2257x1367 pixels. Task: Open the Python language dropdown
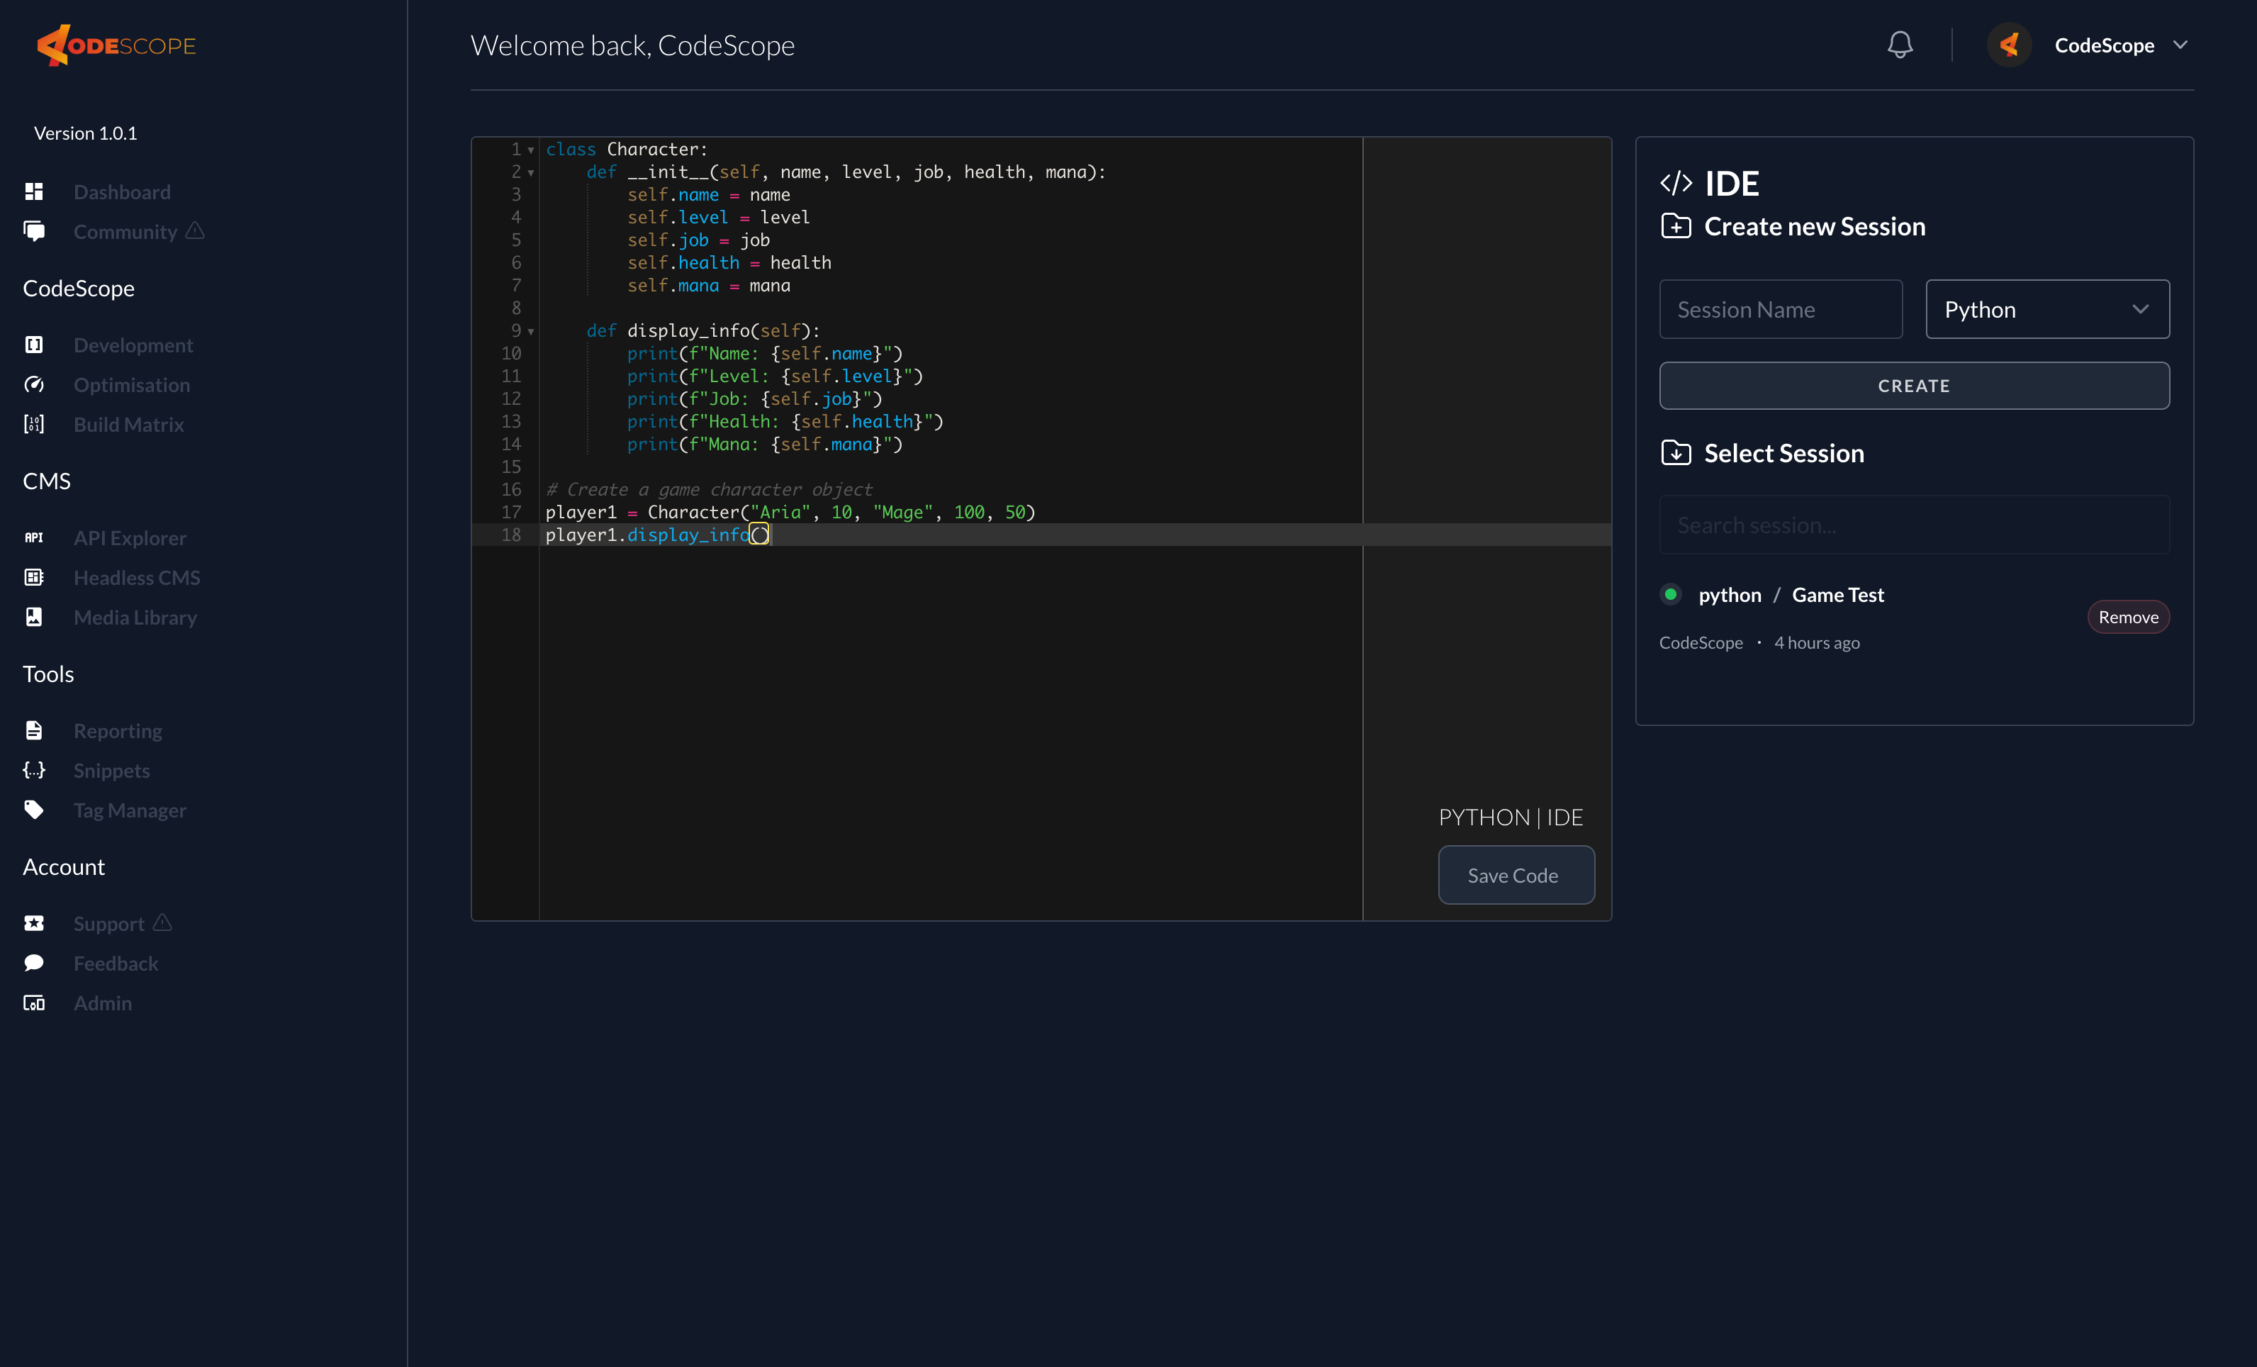pos(2046,310)
